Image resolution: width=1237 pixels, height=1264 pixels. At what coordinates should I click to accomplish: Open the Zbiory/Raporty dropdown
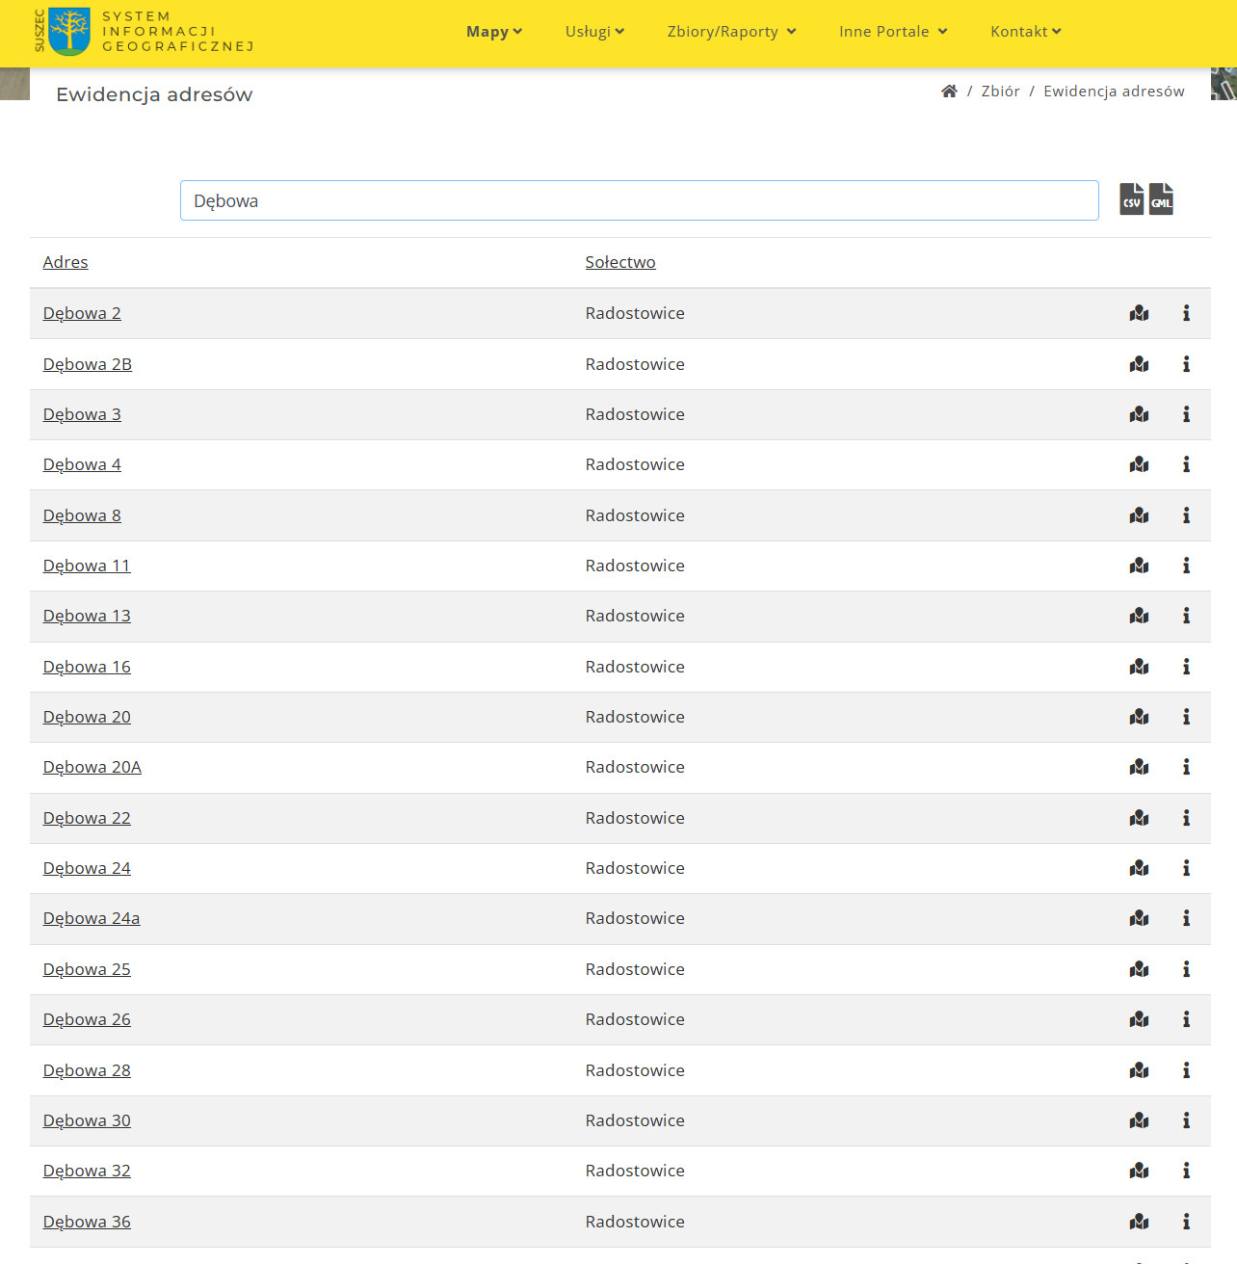[731, 32]
